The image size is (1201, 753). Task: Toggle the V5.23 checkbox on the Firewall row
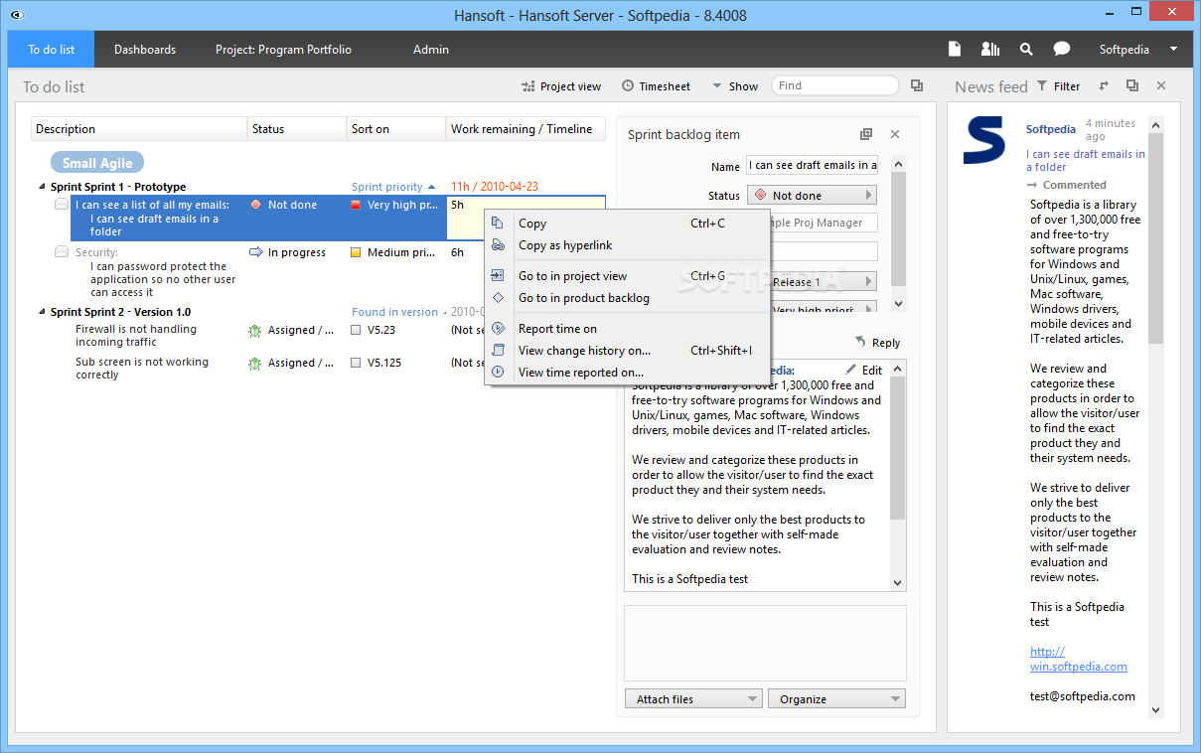(x=356, y=330)
